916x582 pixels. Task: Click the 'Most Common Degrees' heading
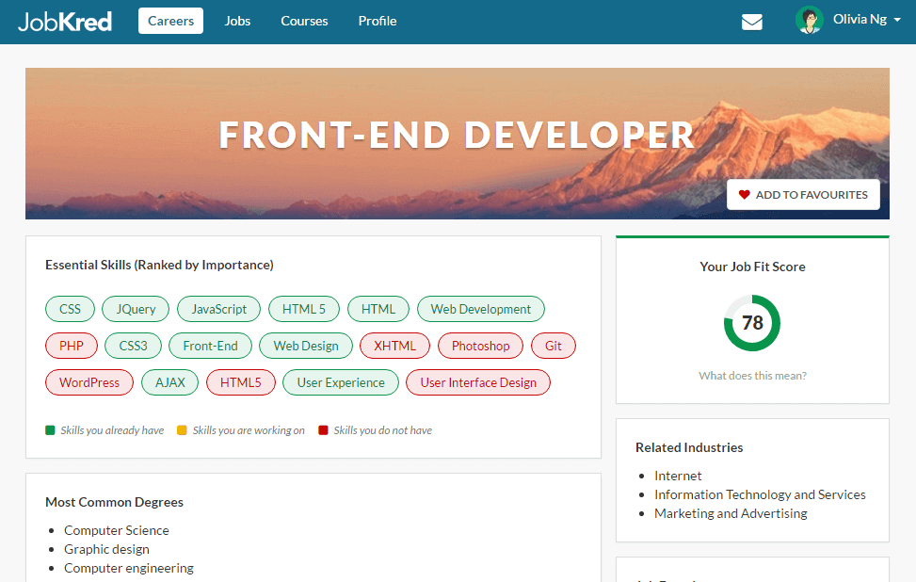pyautogui.click(x=115, y=503)
